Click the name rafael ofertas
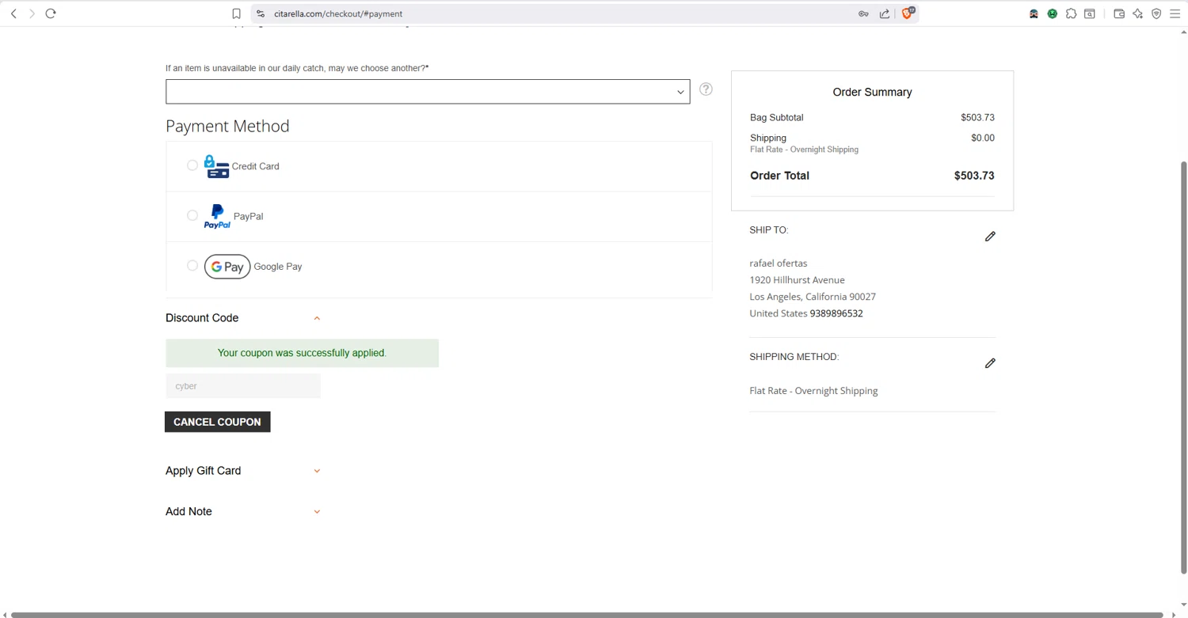 779,264
